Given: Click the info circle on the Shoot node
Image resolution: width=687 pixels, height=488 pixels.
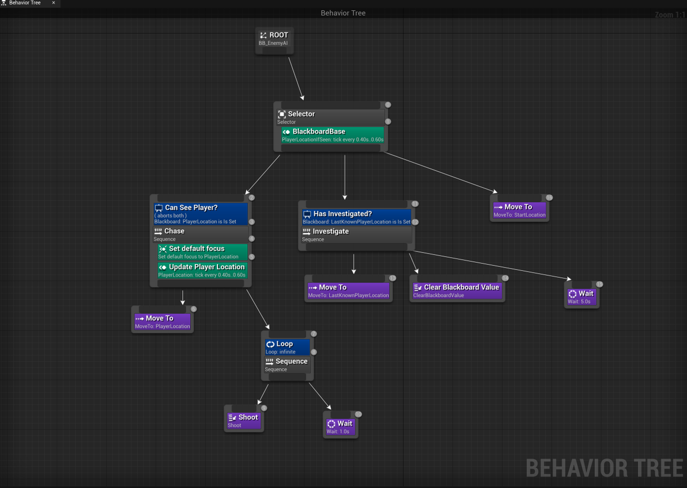Looking at the screenshot, I should (x=264, y=407).
